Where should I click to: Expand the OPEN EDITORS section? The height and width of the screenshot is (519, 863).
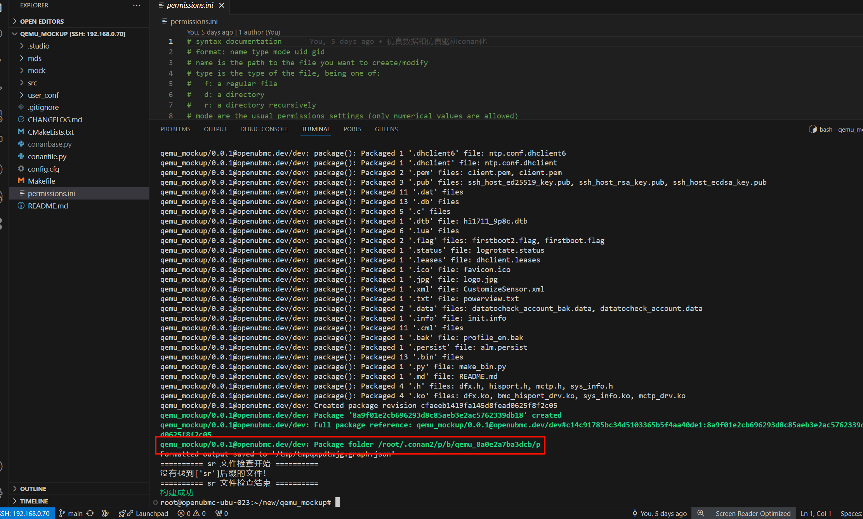[x=42, y=21]
